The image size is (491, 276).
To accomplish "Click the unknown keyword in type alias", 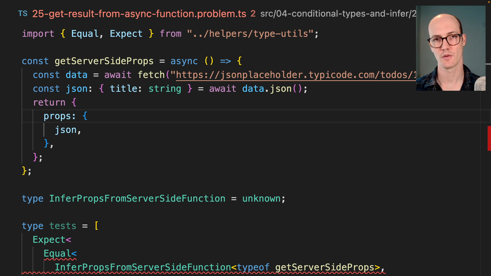I will click(x=261, y=198).
